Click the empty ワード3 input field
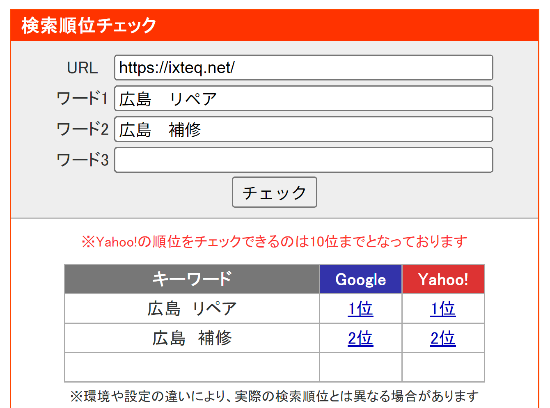 tap(303, 160)
